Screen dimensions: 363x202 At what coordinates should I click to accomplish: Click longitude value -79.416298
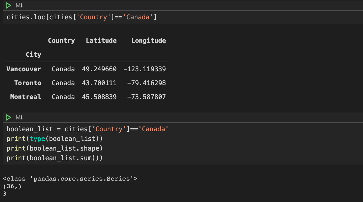click(x=146, y=83)
